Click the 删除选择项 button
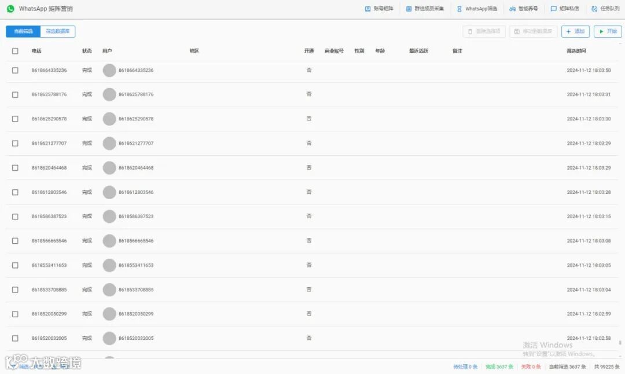 pyautogui.click(x=484, y=31)
